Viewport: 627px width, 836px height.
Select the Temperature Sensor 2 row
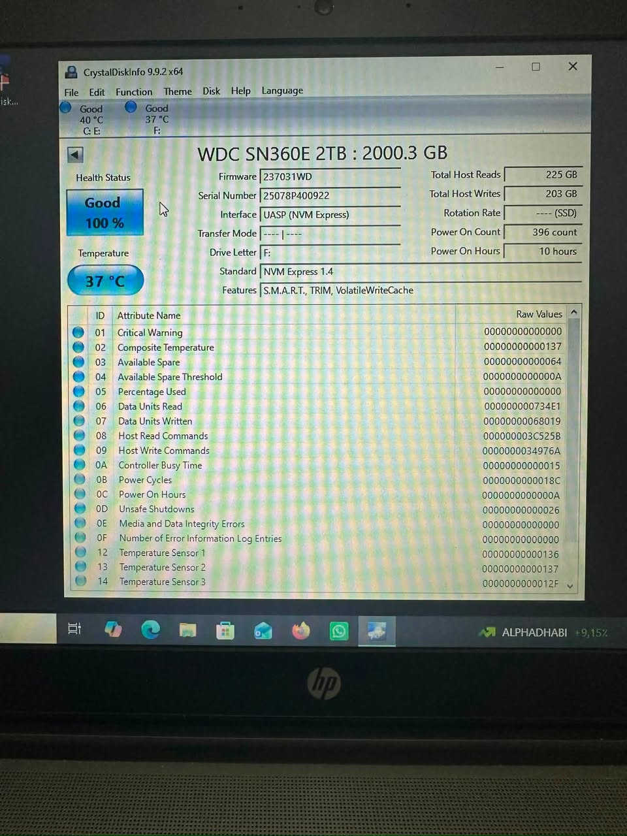click(x=317, y=568)
